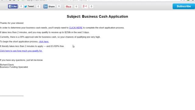Click the blue Subscribe button
The height and width of the screenshot is (110, 195).
click(184, 6)
